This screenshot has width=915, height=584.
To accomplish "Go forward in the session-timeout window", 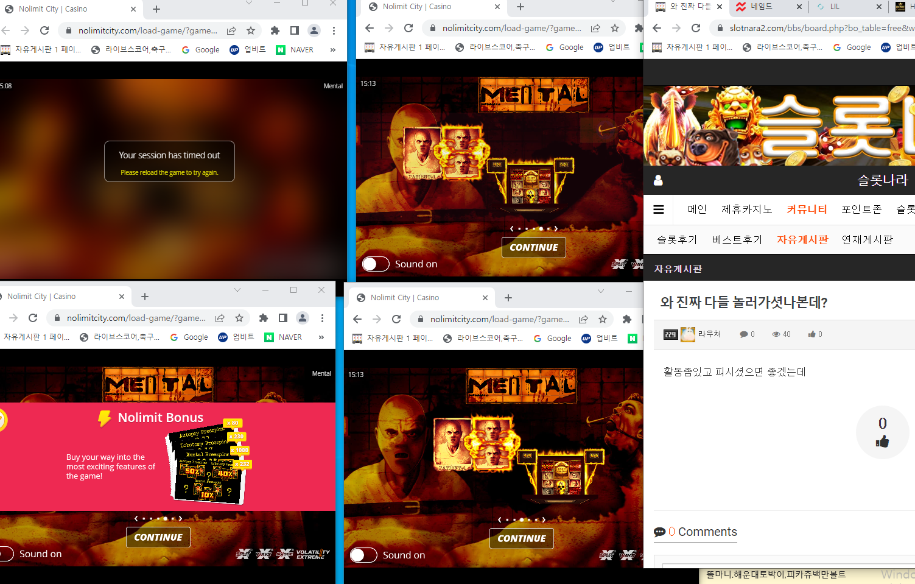I will (25, 30).
